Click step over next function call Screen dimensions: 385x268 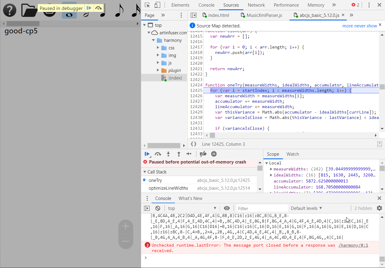[x=158, y=154]
